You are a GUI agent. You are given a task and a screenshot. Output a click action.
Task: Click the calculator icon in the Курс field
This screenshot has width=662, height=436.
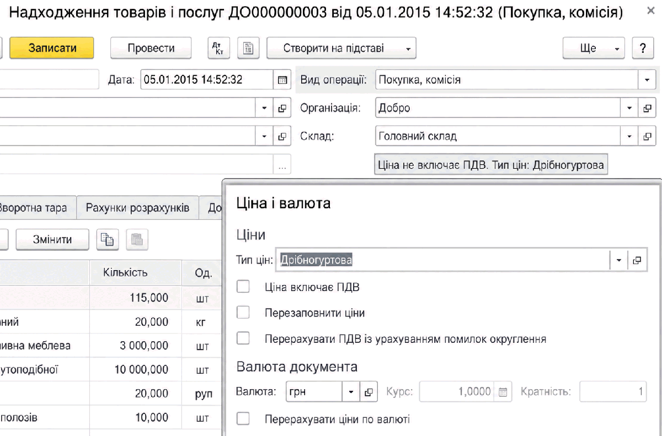click(503, 392)
